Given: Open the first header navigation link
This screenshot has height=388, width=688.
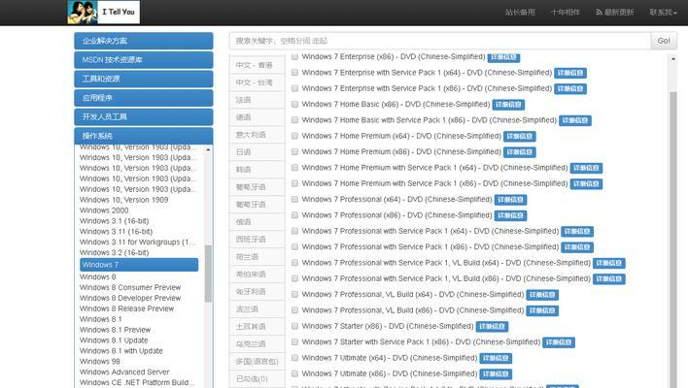Looking at the screenshot, I should [x=520, y=13].
